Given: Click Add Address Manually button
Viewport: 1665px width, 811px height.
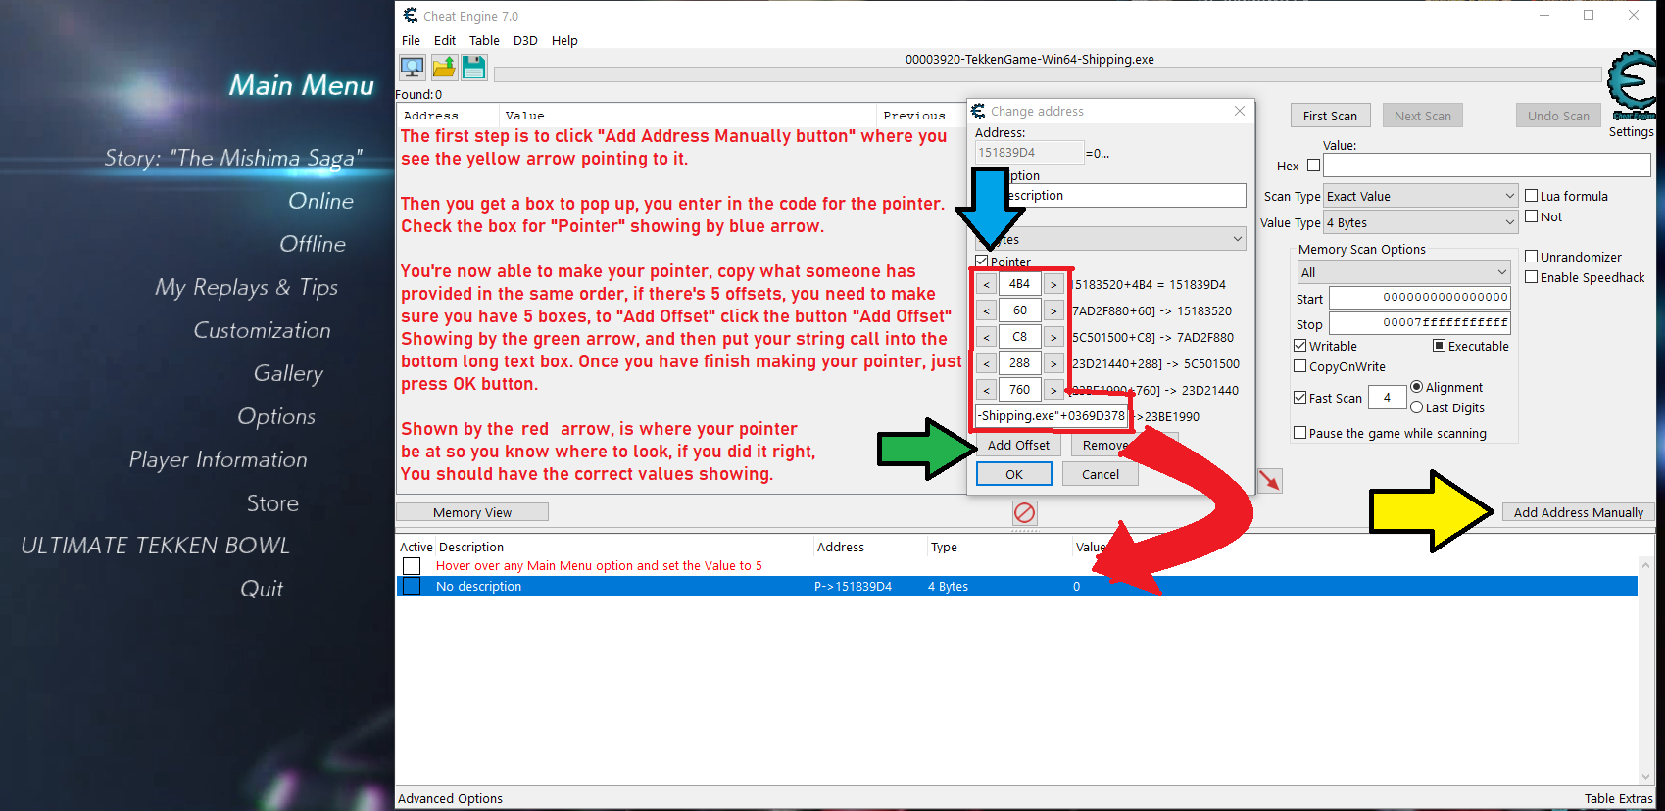Looking at the screenshot, I should point(1579,512).
